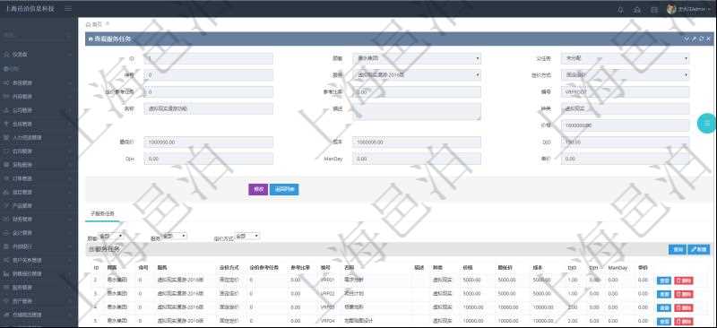Click the 成本 input field

417,142
